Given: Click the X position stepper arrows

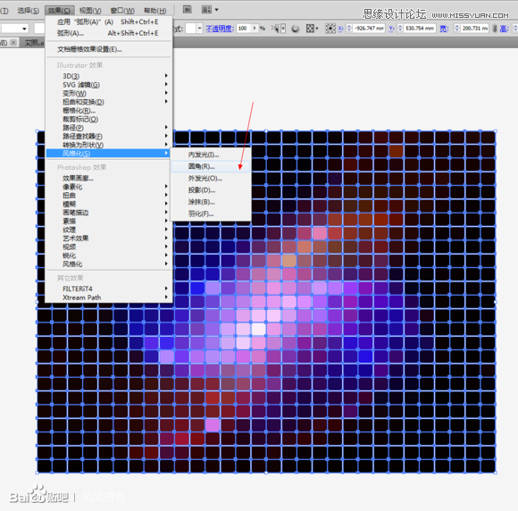Looking at the screenshot, I should pos(349,29).
